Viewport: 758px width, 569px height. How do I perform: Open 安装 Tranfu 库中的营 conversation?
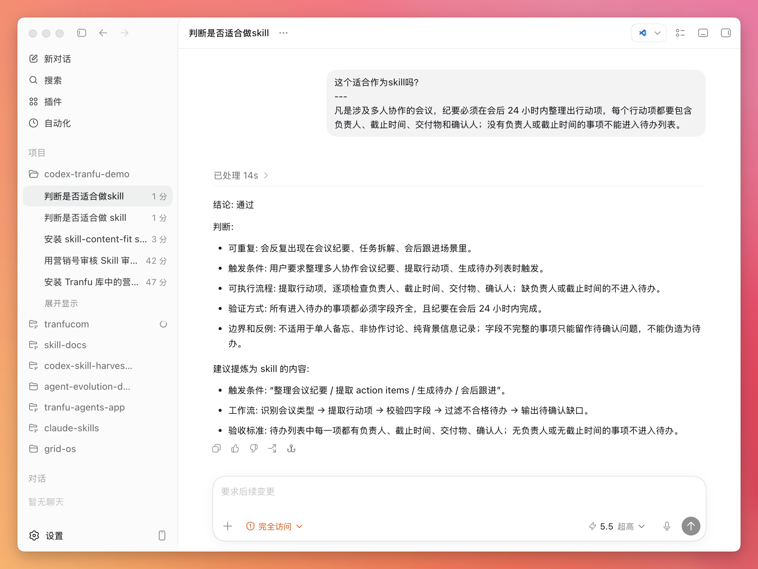pos(98,282)
